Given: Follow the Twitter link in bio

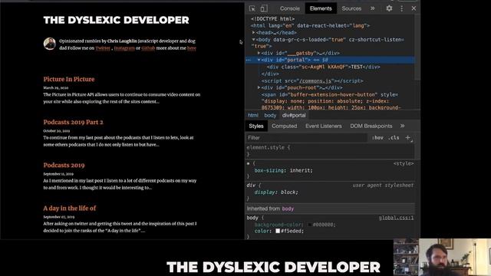Looking at the screenshot, I should [103, 48].
